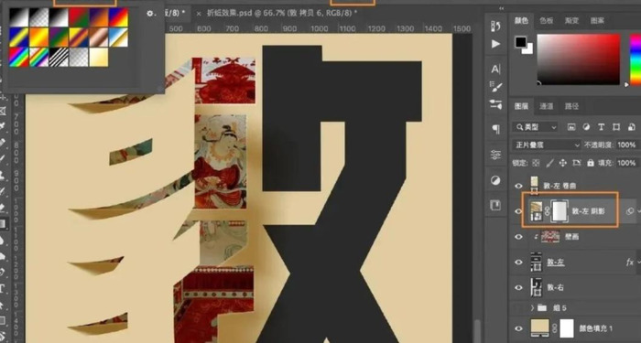The width and height of the screenshot is (641, 343).
Task: Choose the pale gold gradient preset
Action: 98,57
